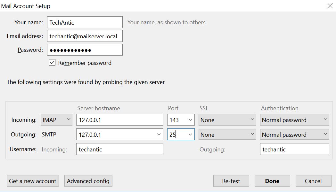Viewport: 336px width, 192px height.
Task: Close the Mail Account Setup dialog
Action: [330, 5]
